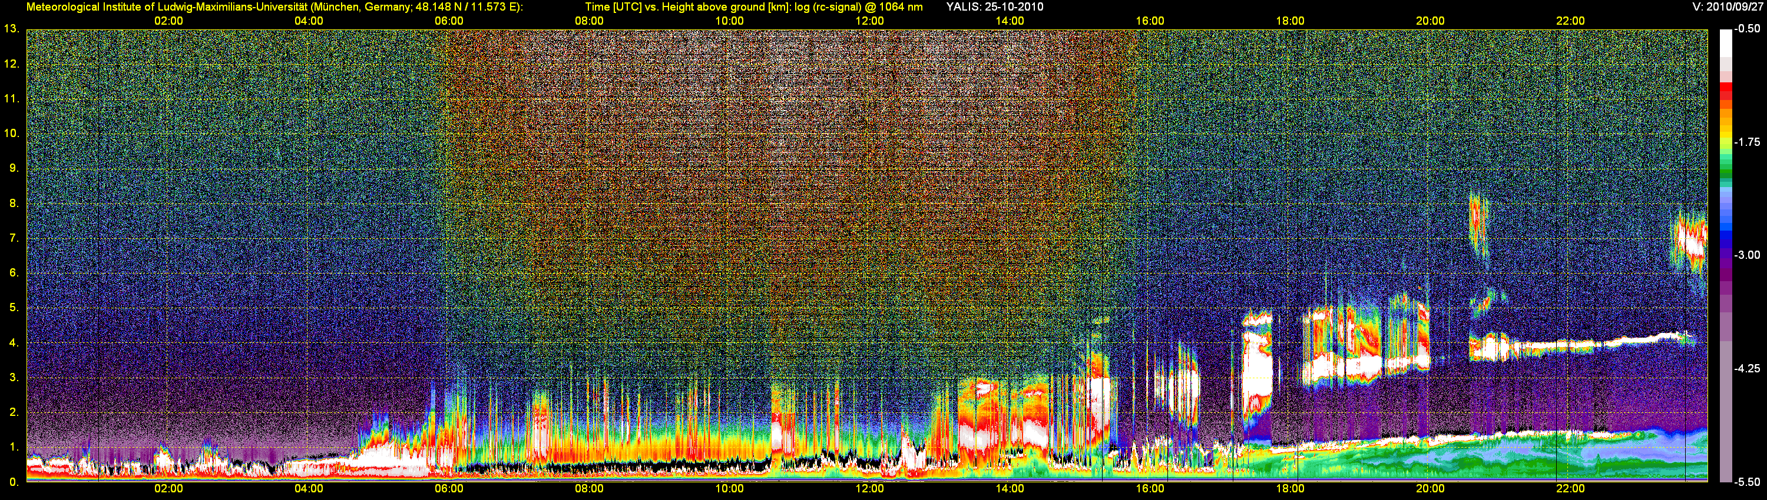Click the '7.' height axis label
This screenshot has width=1767, height=500.
(x=14, y=238)
